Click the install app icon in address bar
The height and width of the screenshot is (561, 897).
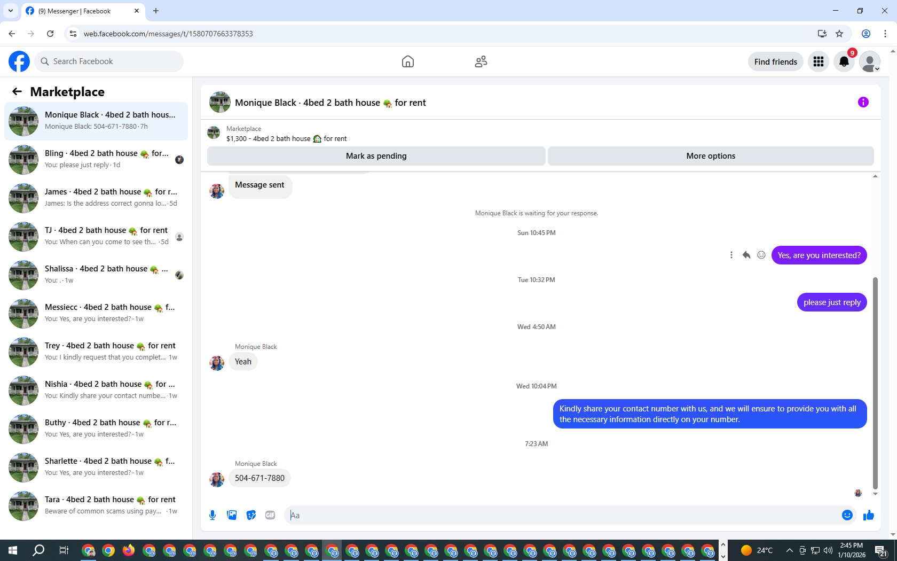coord(822,34)
